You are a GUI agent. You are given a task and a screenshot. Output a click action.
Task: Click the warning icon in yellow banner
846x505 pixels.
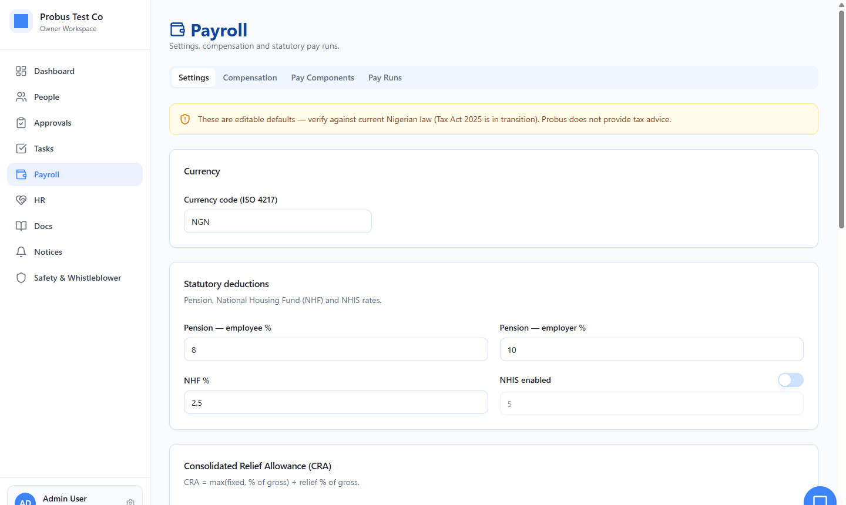(x=185, y=119)
